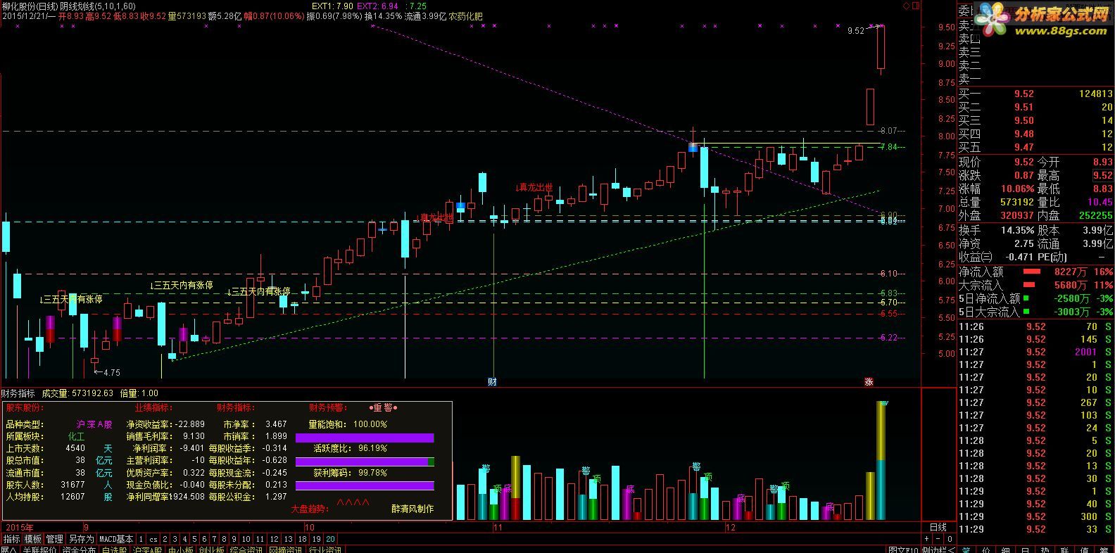Image resolution: width=1115 pixels, height=553 pixels.
Task: Click the 获利筹码 progress bar
Action: coord(365,485)
